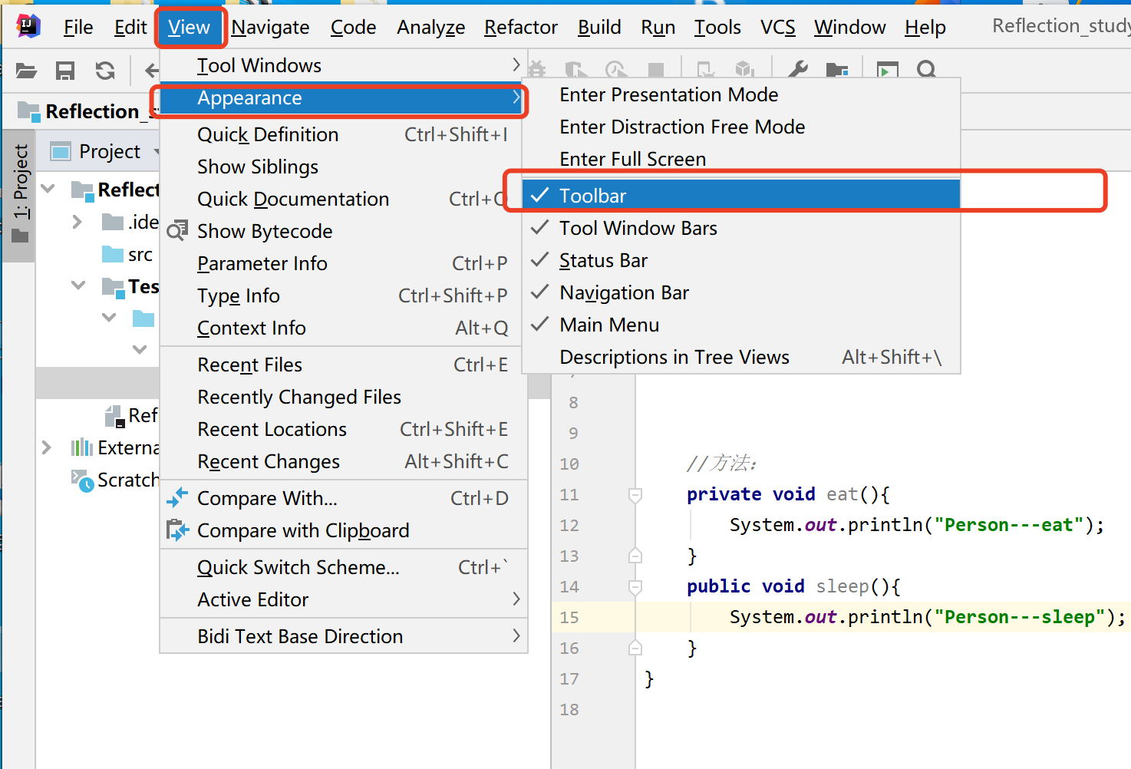Toggle the Navigation Bar option off

tap(624, 293)
